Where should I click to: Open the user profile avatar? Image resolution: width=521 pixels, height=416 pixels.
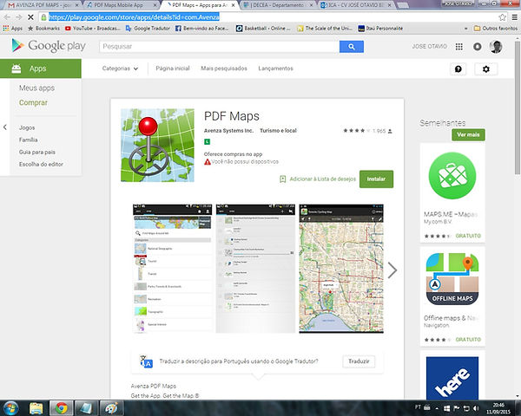[496, 47]
